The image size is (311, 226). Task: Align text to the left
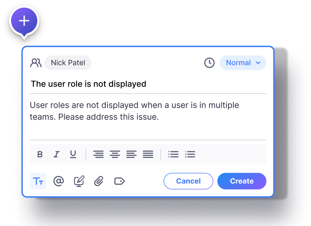click(131, 154)
